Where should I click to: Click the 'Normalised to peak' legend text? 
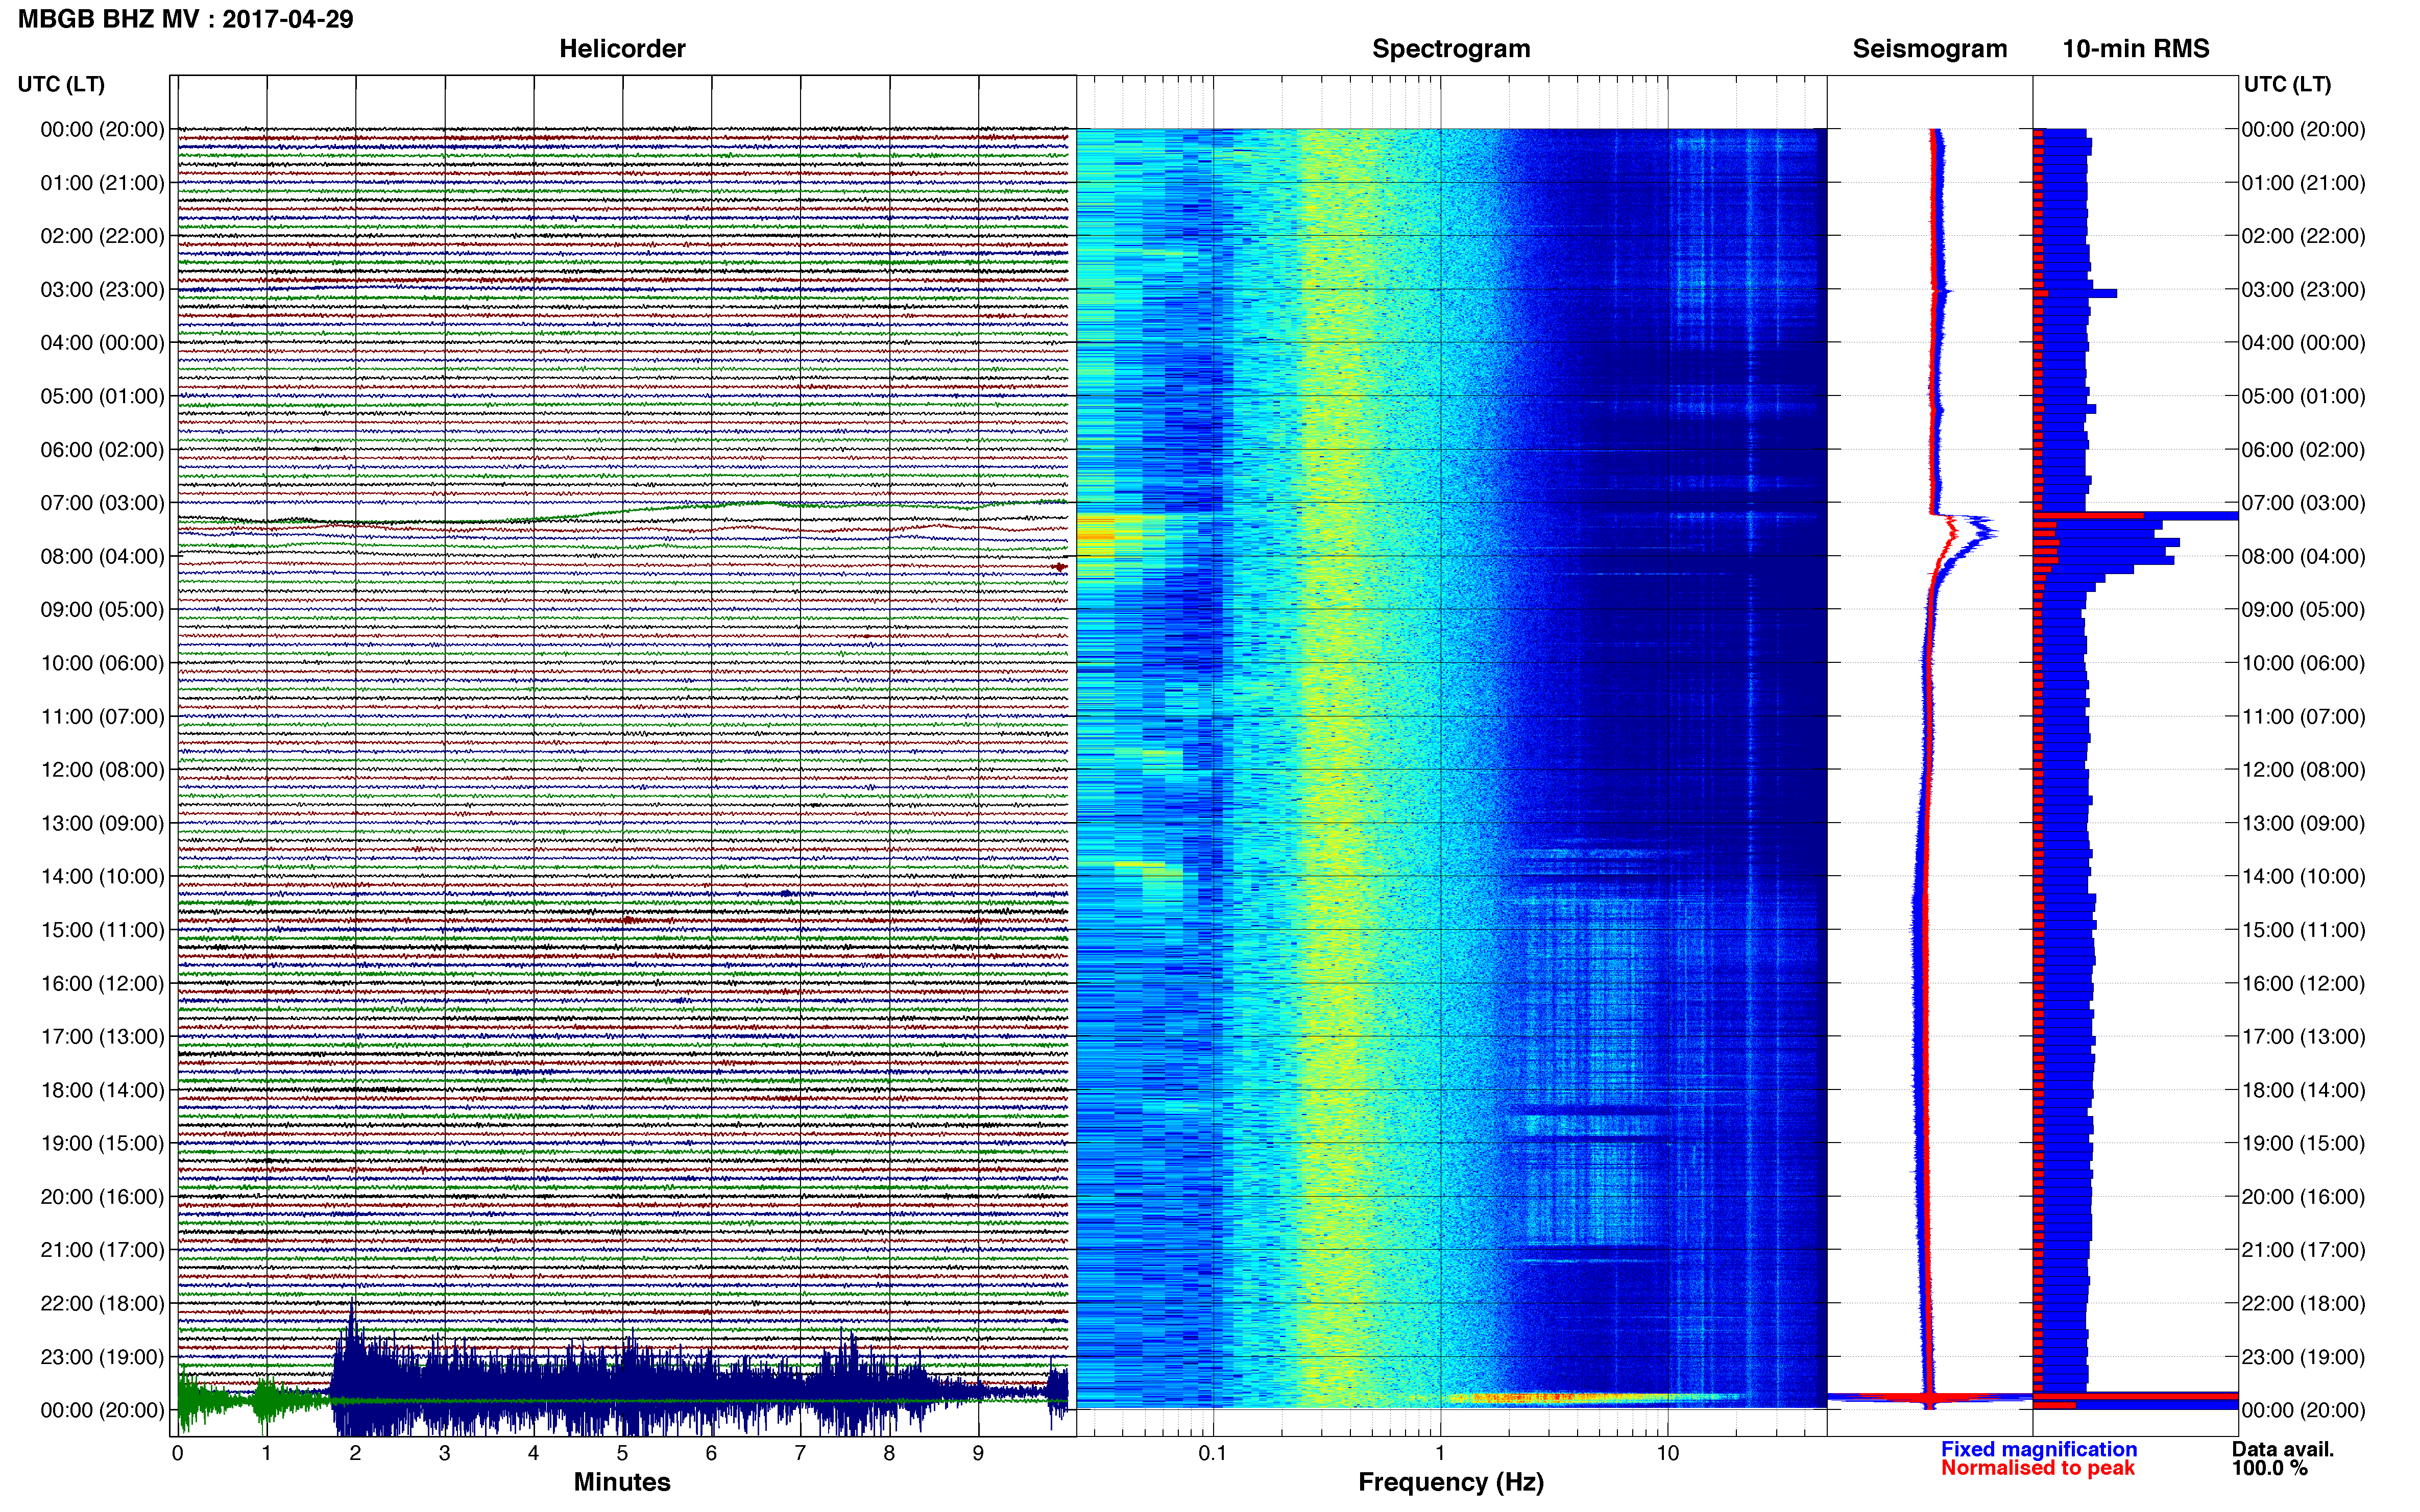pyautogui.click(x=2038, y=1468)
